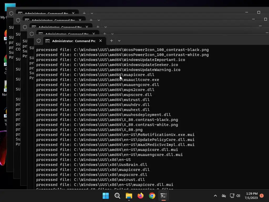
Task: Click the Terminal icon in the taskbar
Action: click(x=163, y=196)
